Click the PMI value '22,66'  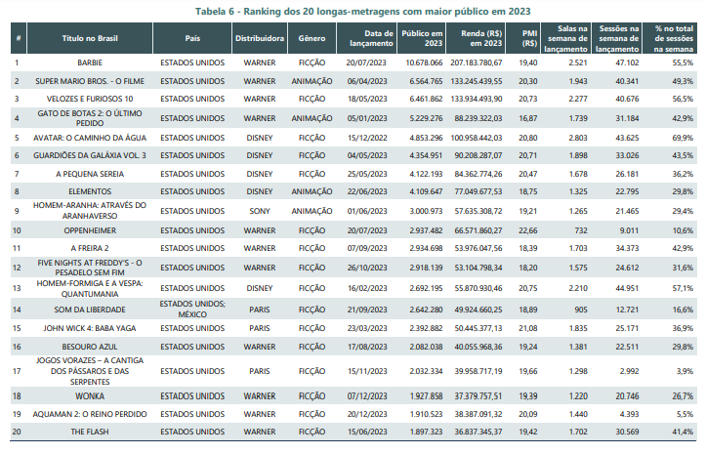527,230
